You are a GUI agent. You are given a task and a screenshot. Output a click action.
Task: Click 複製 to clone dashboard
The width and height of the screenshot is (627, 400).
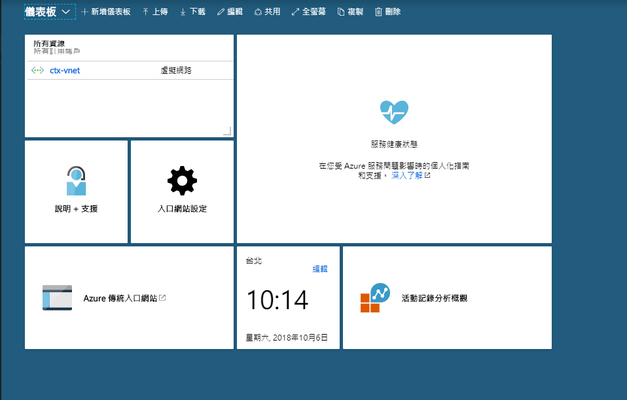(x=350, y=12)
